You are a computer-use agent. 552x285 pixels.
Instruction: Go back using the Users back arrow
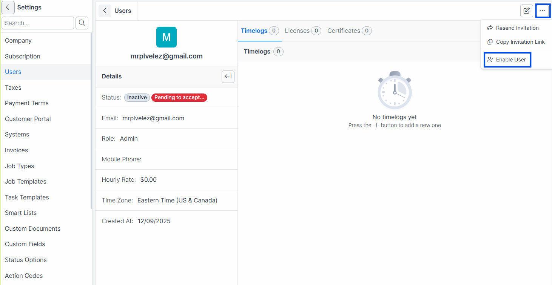(105, 11)
